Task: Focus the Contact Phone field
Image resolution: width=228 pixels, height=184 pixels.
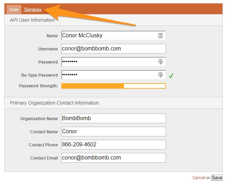Action: pyautogui.click(x=114, y=145)
